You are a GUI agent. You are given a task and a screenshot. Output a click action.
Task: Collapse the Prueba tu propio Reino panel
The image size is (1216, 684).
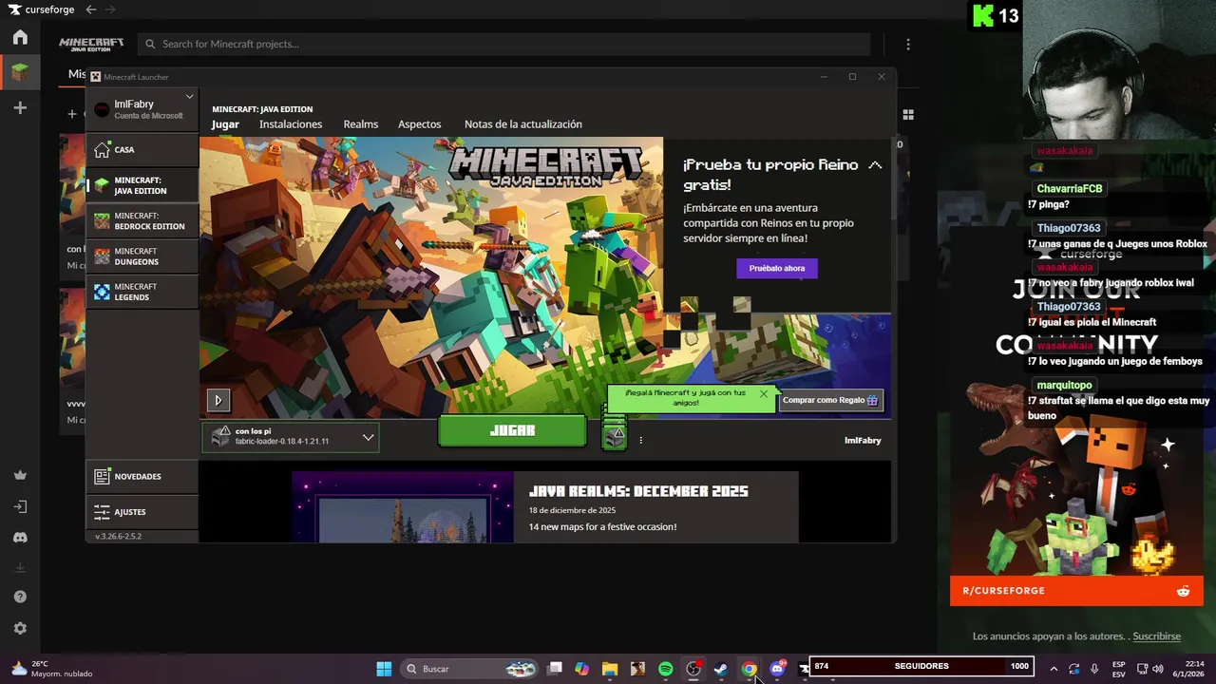point(875,165)
